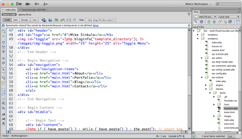Click the blue put files arrow

(214, 22)
